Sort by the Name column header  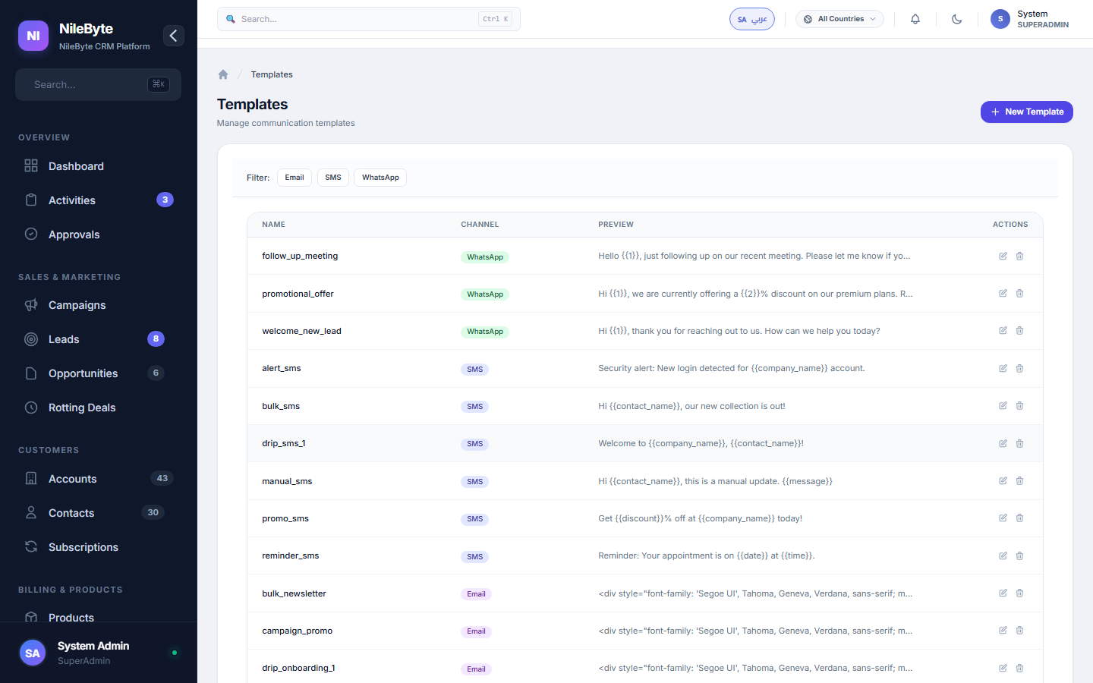coord(273,225)
